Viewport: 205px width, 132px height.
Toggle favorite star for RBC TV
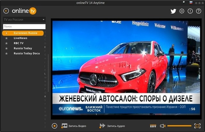(x=6, y=43)
